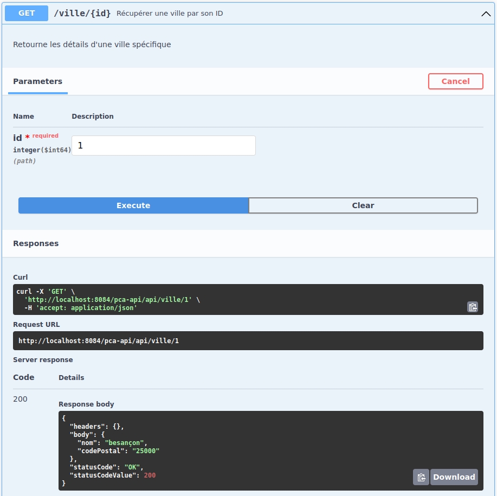Image resolution: width=497 pixels, height=496 pixels.
Task: Click the curl command code block
Action: point(248,300)
